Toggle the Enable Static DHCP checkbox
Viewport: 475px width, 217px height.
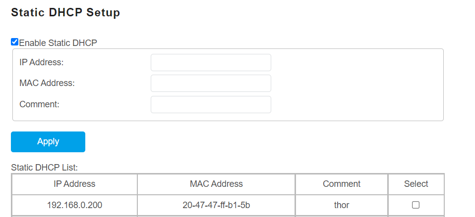15,42
